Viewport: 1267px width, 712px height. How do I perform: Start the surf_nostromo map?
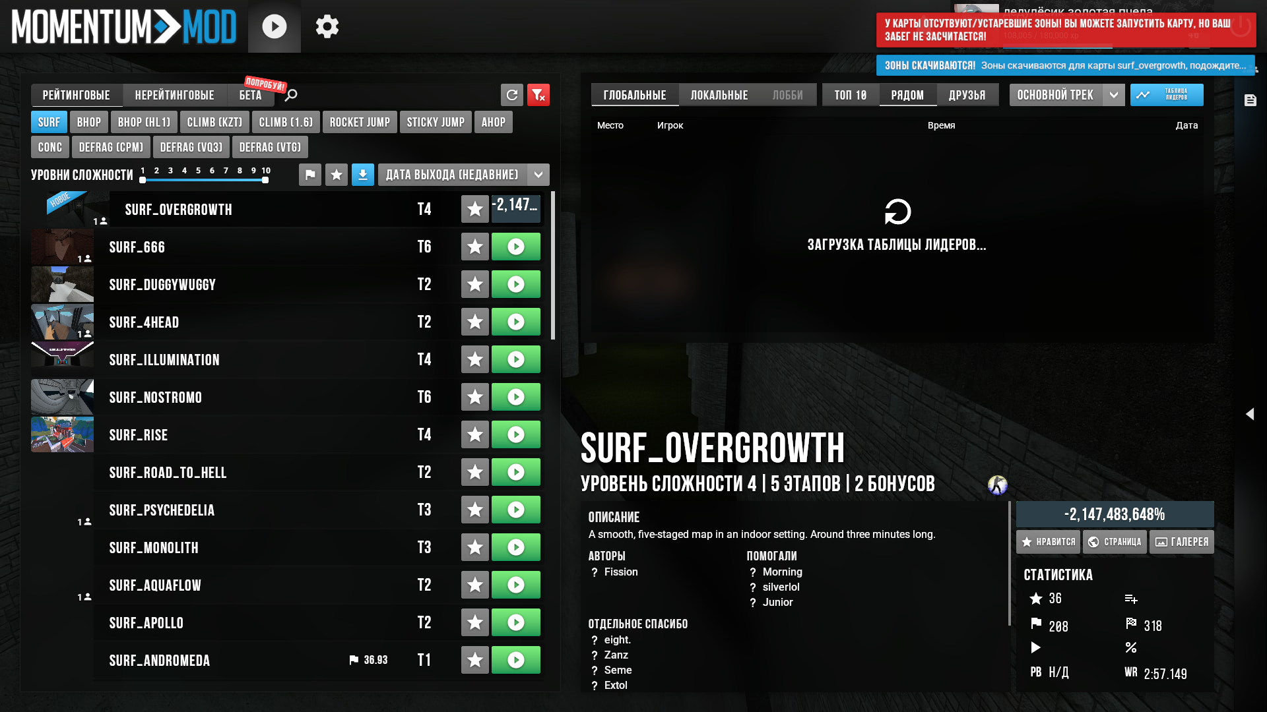click(516, 397)
